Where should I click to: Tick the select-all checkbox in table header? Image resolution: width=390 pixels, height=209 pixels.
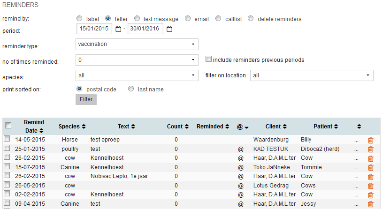[x=8, y=126]
